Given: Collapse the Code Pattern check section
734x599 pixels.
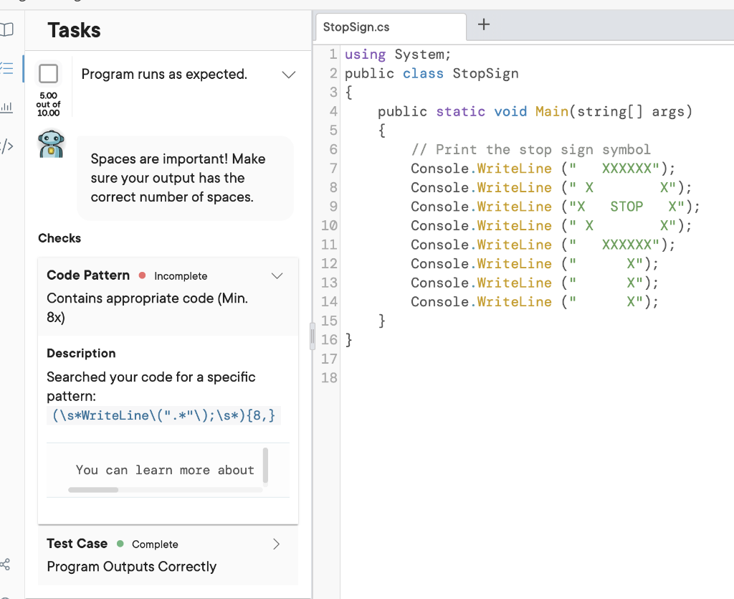Looking at the screenshot, I should tap(277, 276).
